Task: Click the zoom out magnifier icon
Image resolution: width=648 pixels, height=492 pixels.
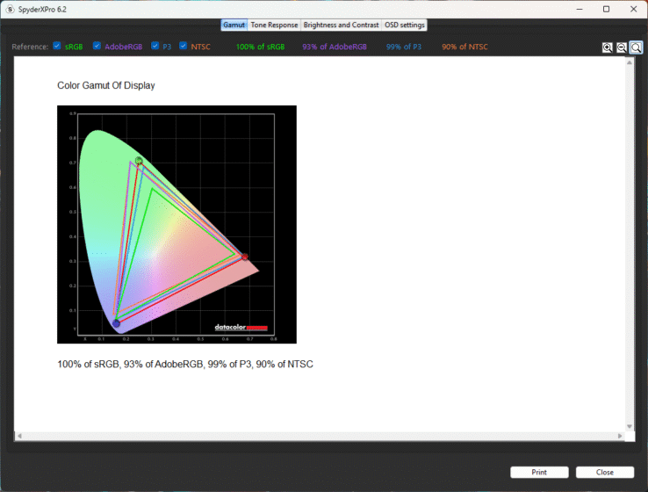Action: 621,47
